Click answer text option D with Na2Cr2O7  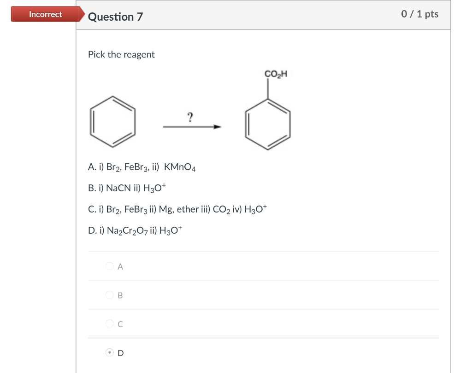tap(135, 229)
